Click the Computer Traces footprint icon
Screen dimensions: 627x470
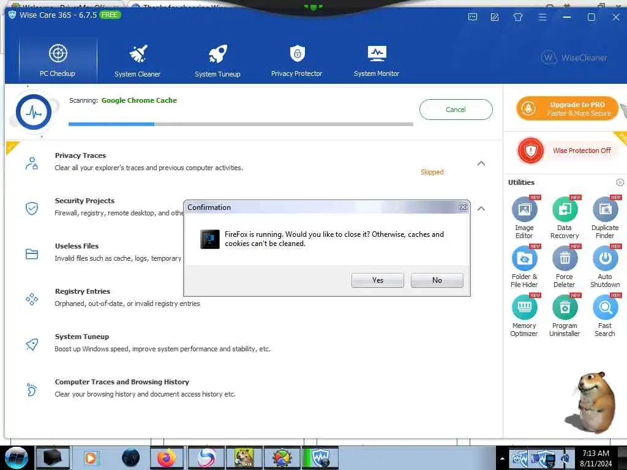click(32, 389)
